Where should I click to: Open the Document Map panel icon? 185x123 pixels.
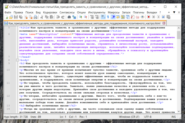click(x=123, y=17)
